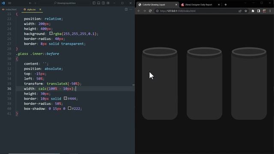
Task: Toggle primary side bar layout icon
Action: [x=94, y=3]
